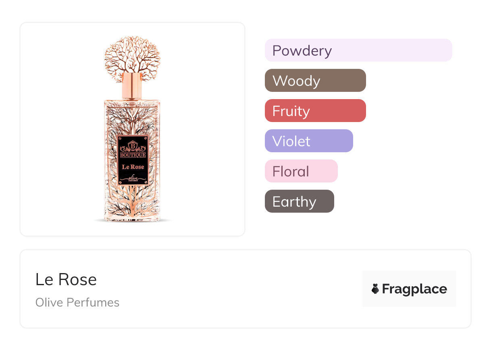Click the tree-shaped bottle cap
The image size is (491, 348).
[132, 54]
